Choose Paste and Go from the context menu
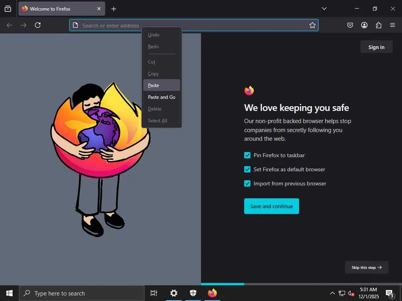 (162, 97)
